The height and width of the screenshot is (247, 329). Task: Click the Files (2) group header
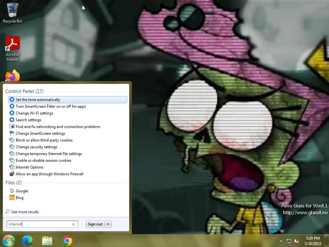(13, 183)
